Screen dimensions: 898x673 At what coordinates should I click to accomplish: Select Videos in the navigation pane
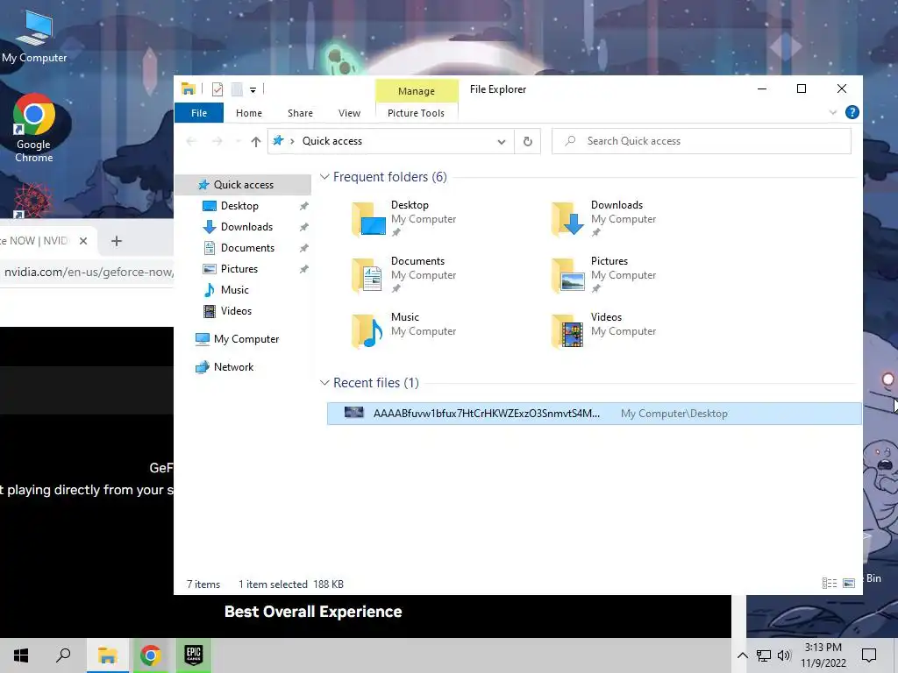pyautogui.click(x=236, y=311)
